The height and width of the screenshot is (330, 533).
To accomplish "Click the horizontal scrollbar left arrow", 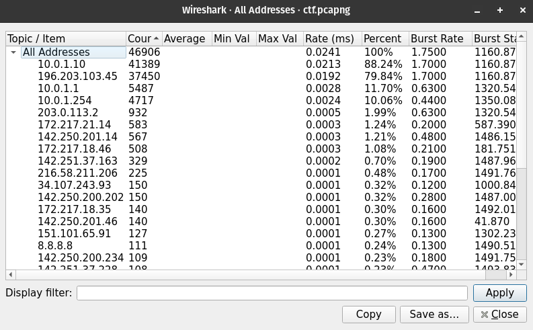I will pyautogui.click(x=11, y=274).
